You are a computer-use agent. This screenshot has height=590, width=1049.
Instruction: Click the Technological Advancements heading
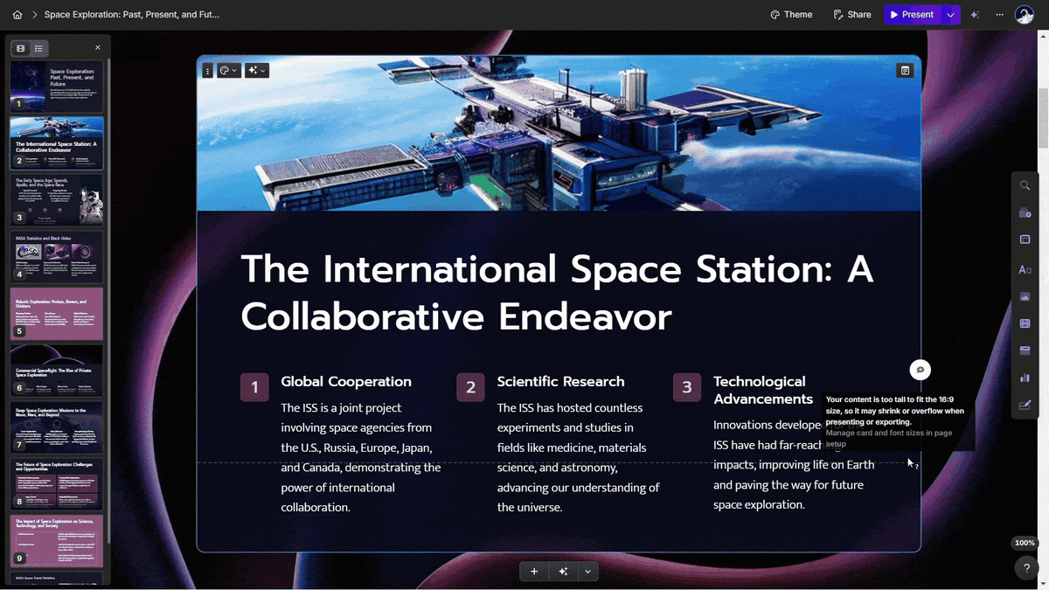[x=763, y=390]
